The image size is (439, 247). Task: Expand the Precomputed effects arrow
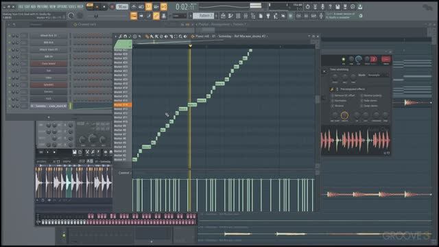click(x=337, y=89)
